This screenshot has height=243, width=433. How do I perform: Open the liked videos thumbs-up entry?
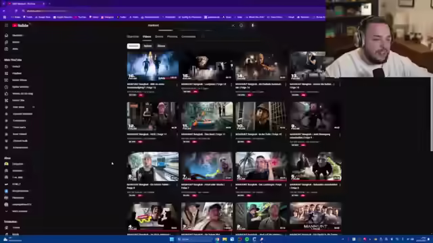click(20, 94)
